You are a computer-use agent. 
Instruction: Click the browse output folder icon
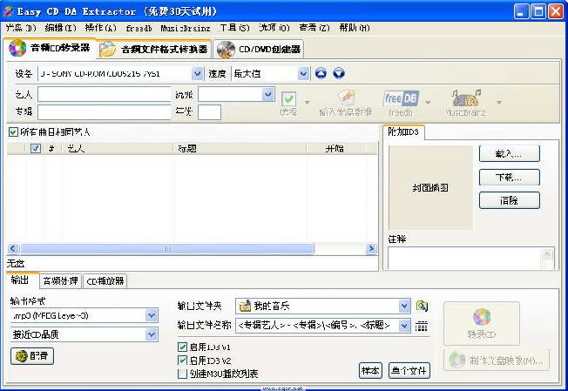[x=422, y=307]
